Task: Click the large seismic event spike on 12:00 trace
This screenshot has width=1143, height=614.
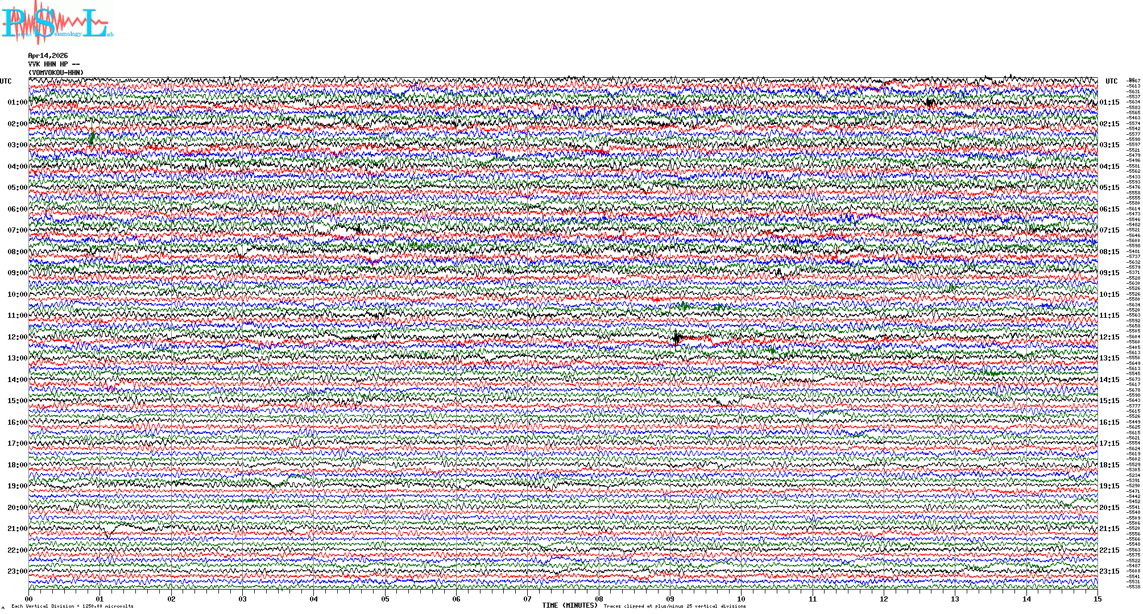Action: pyautogui.click(x=676, y=338)
